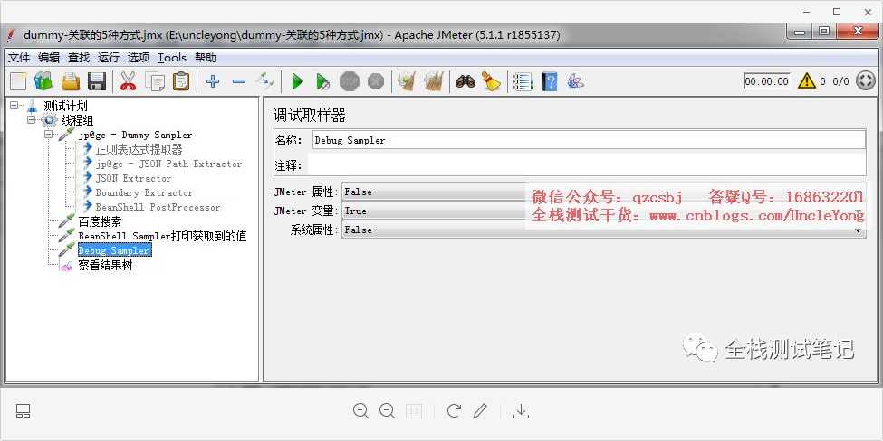883x441 pixels.
Task: Select jp@gc - Dummy Sampler tree item
Action: 135,135
